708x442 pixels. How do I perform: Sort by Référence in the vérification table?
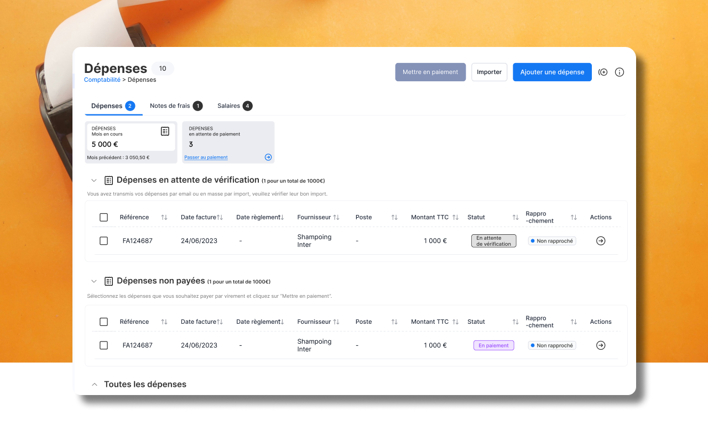click(164, 217)
